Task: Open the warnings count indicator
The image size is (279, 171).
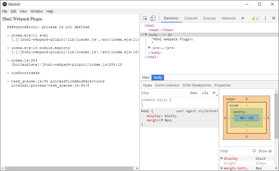Action: point(255,18)
